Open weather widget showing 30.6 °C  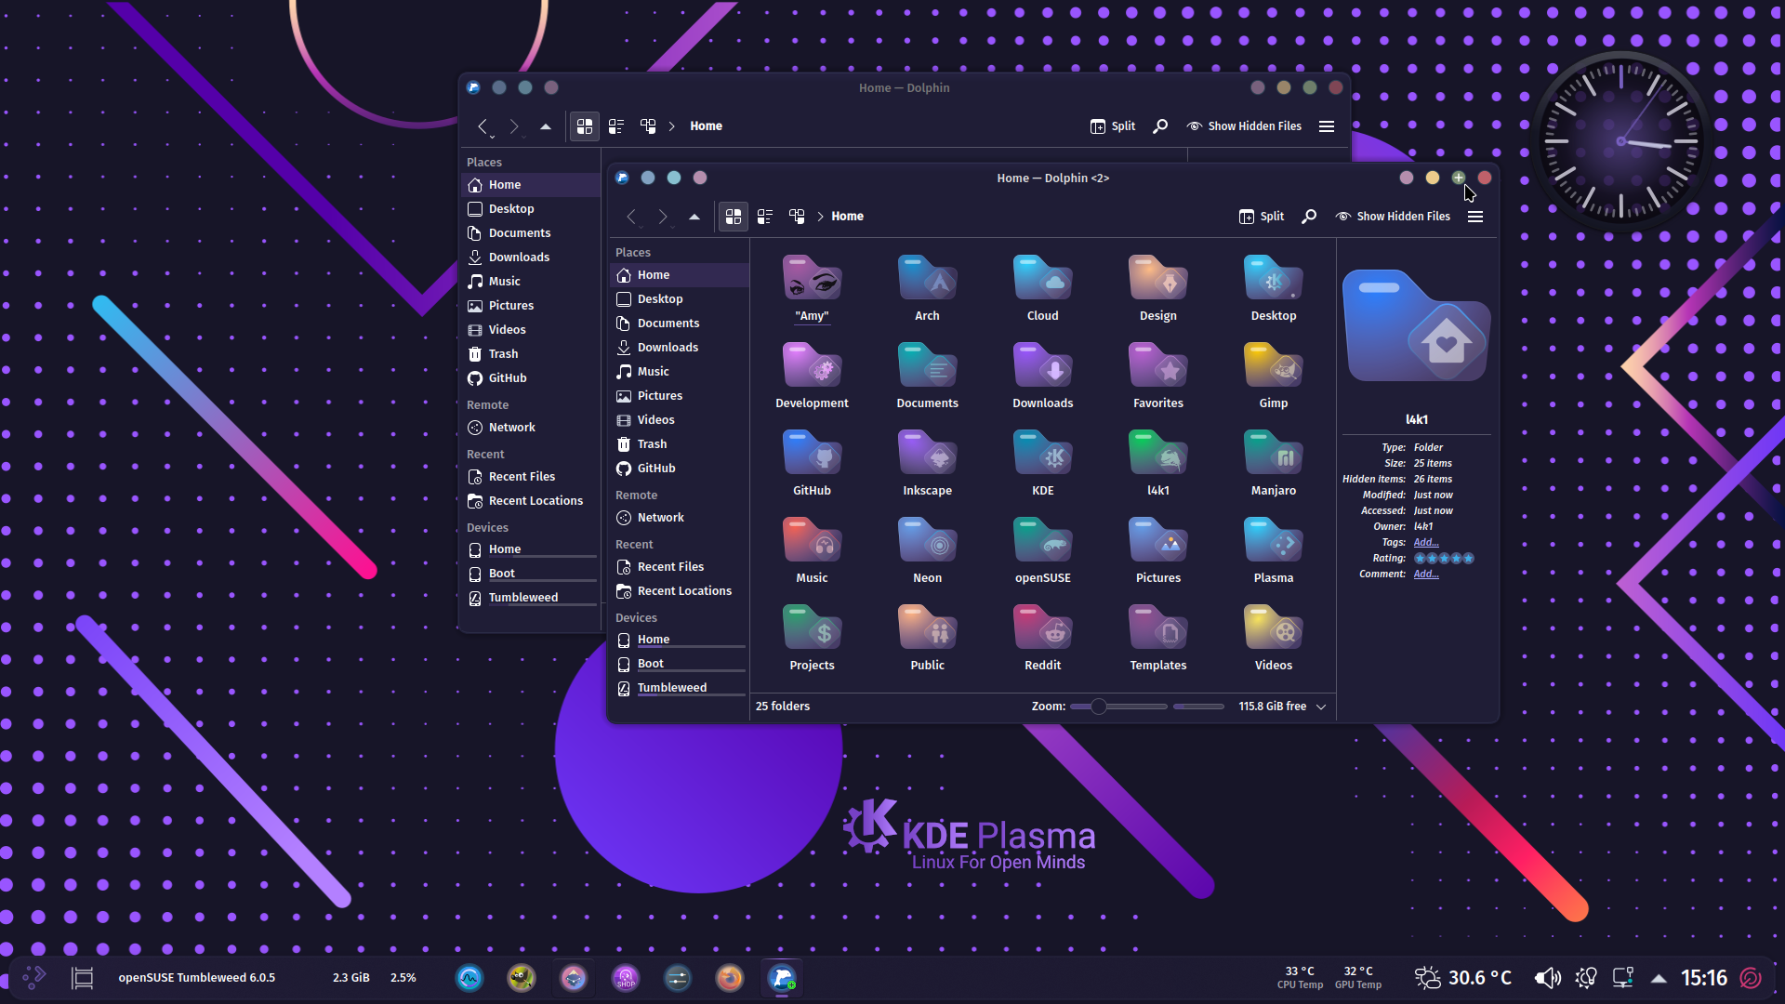coord(1463,978)
